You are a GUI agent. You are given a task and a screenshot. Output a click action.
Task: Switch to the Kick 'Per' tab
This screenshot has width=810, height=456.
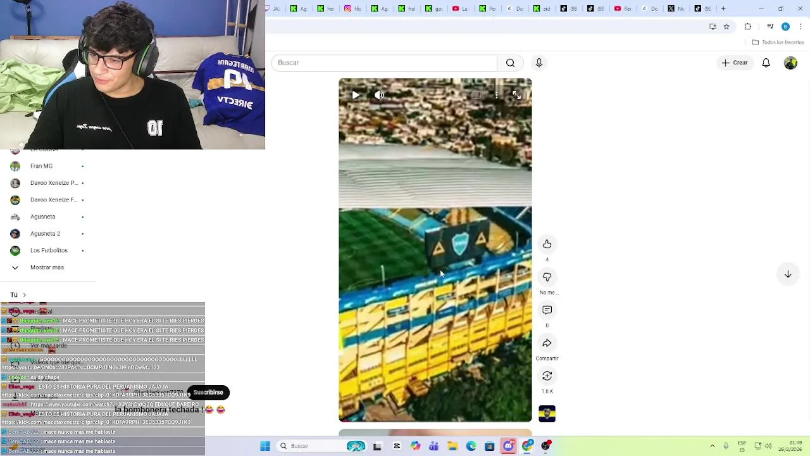tap(488, 8)
